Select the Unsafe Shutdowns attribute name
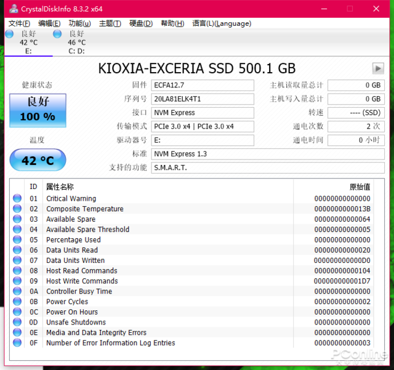394x370 pixels. (76, 322)
